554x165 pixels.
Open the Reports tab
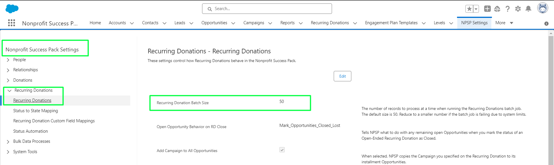point(288,23)
